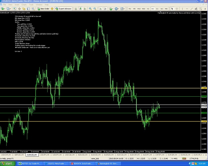The image size is (208, 166).
Task: Click the chart tabs scroll-right arrow
Action: pos(206,155)
